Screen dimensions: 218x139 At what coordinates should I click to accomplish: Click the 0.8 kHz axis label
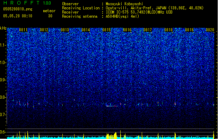[3, 97]
